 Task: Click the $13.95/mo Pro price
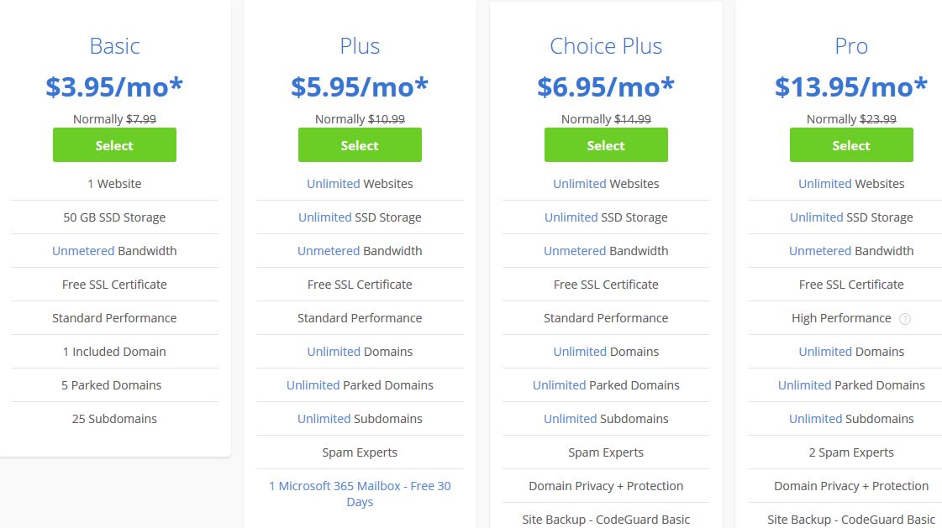(x=850, y=87)
